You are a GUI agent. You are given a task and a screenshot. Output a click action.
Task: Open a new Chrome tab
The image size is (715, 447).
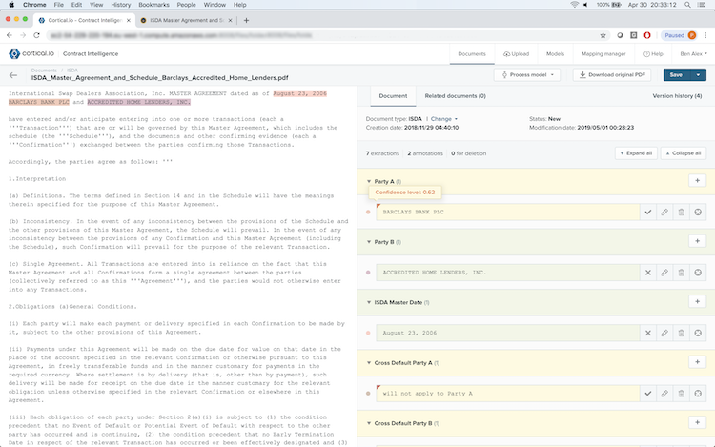click(246, 21)
